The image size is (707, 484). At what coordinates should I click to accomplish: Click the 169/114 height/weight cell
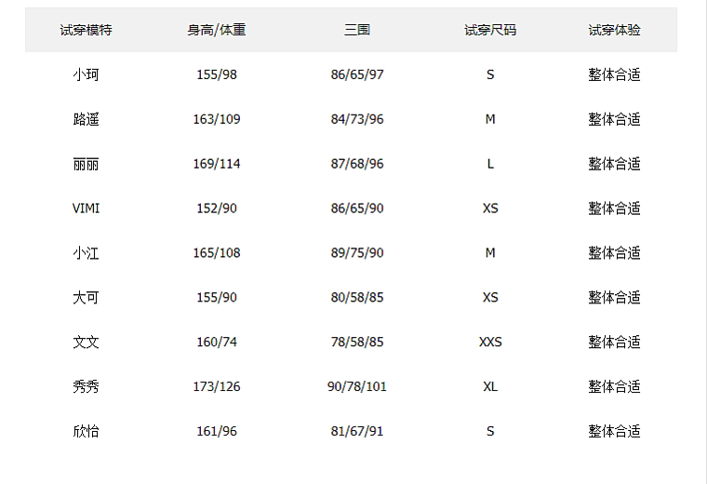coord(217,164)
